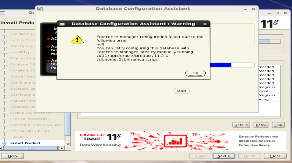Select the Database Edi... step

[23, 64]
